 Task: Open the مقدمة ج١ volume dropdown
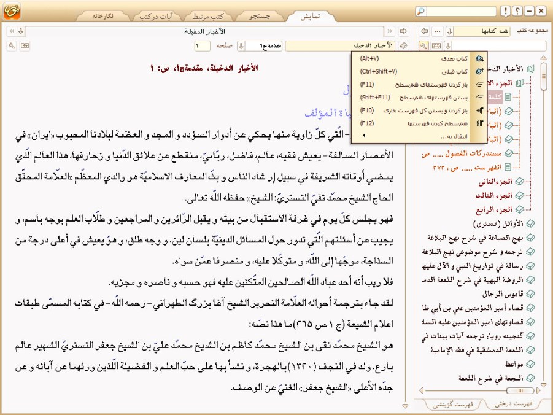pos(241,45)
